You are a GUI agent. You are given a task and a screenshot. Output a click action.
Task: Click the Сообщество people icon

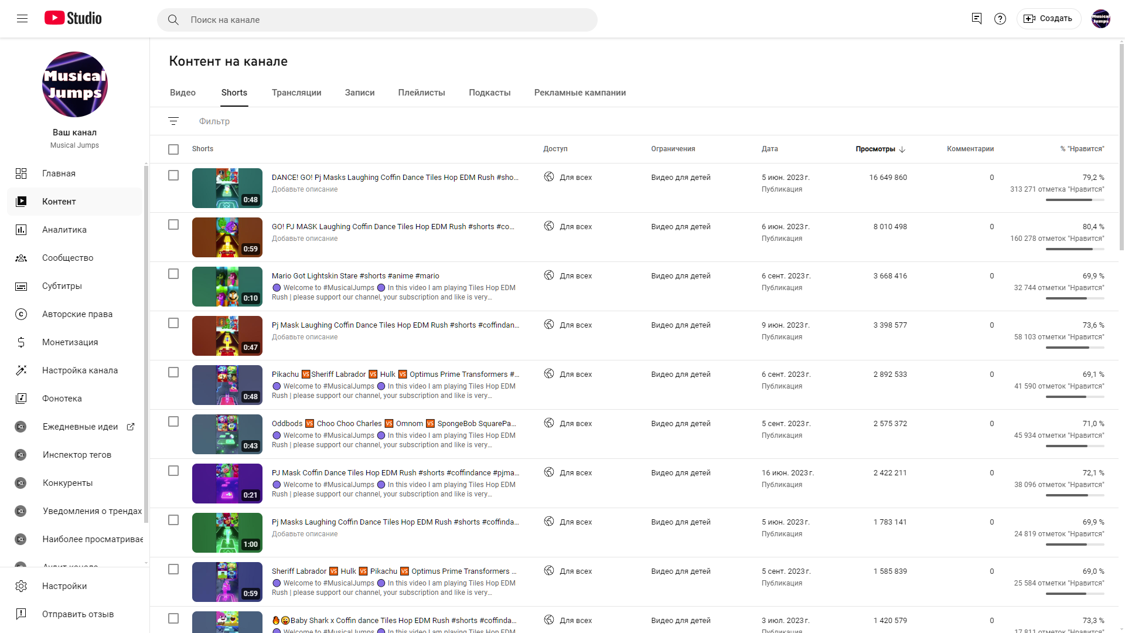[x=21, y=258]
